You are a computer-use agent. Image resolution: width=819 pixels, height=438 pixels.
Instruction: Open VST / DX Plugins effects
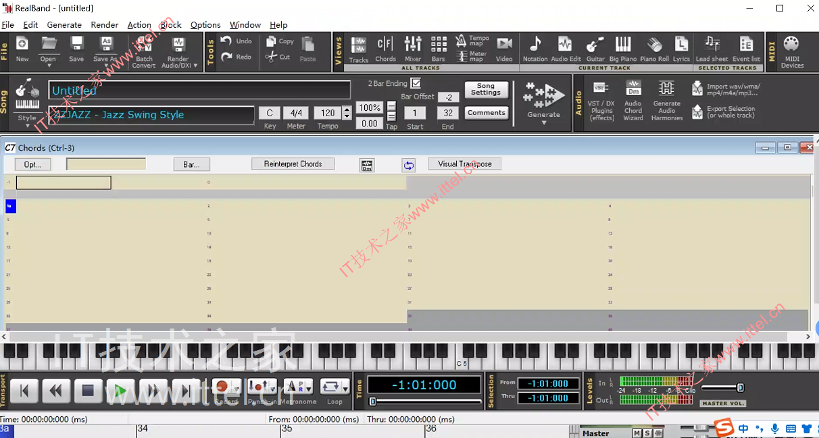tap(601, 101)
